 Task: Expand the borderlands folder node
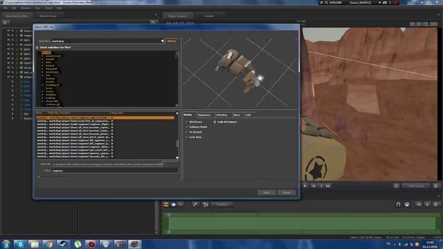pyautogui.click(x=43, y=72)
